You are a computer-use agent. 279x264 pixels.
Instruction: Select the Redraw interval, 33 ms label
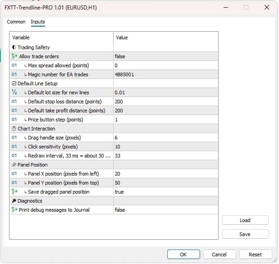pyautogui.click(x=69, y=156)
